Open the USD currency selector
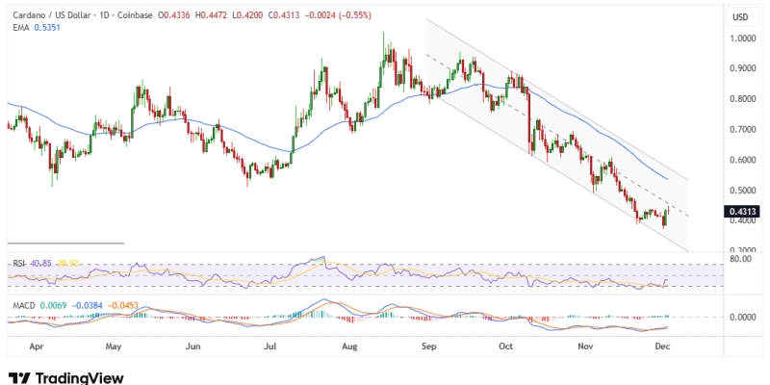Image resolution: width=770 pixels, height=385 pixels. [x=740, y=17]
